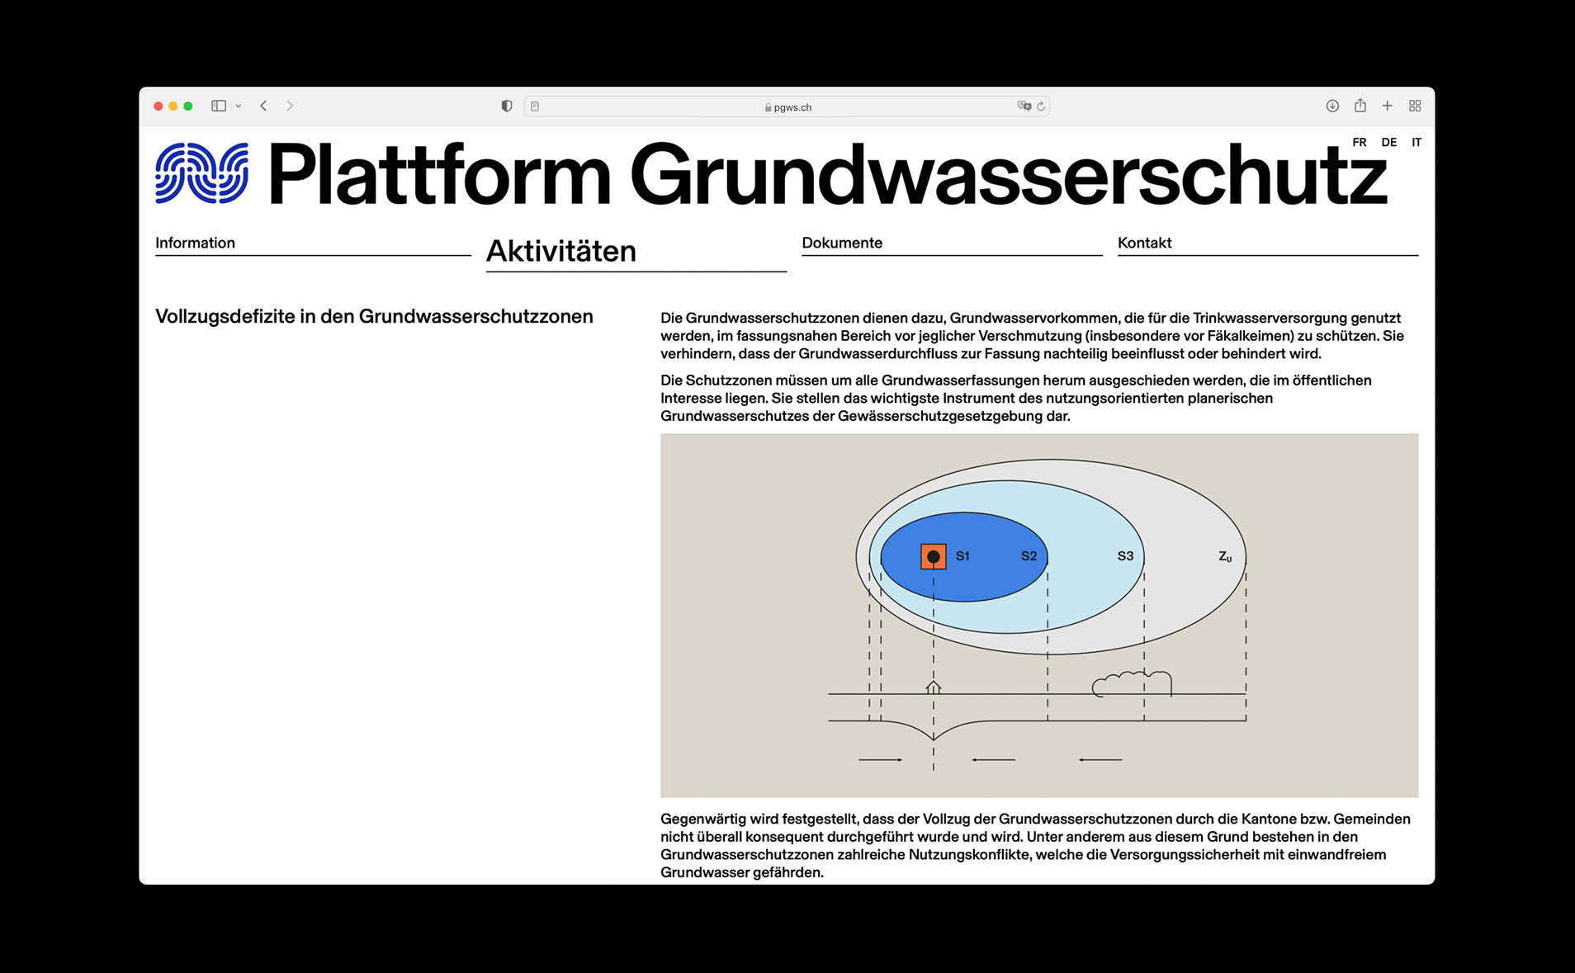Switch language to DE
Image resolution: width=1575 pixels, height=973 pixels.
[x=1389, y=142]
